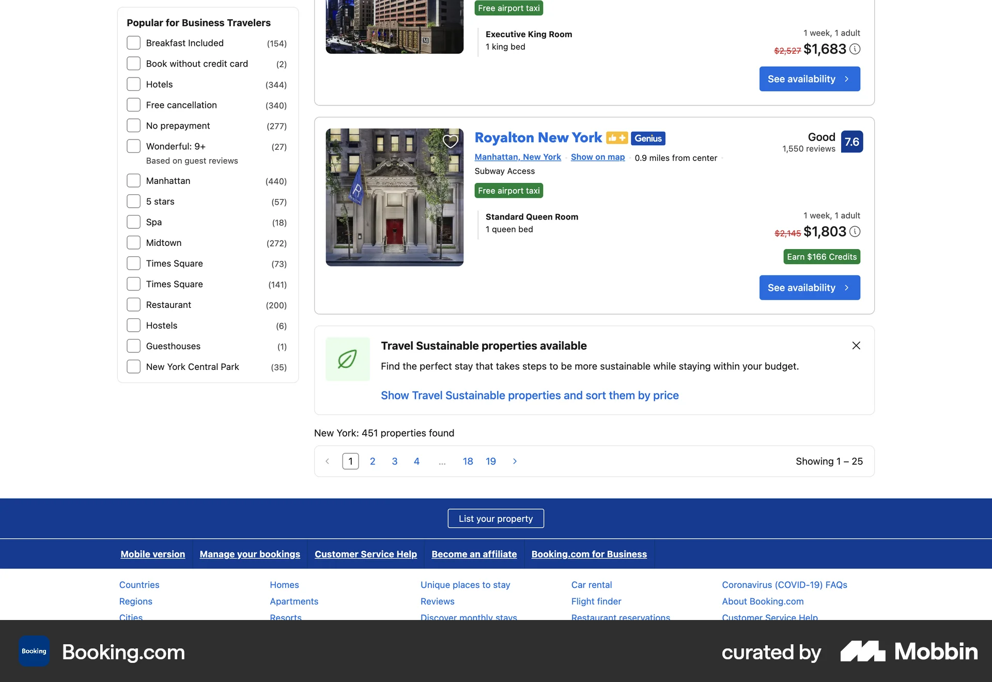This screenshot has width=992, height=682.
Task: Click the Genius badge beside Royalton New York
Action: pos(648,138)
